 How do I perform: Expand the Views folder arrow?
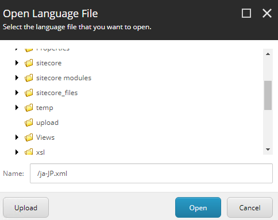pyautogui.click(x=17, y=137)
